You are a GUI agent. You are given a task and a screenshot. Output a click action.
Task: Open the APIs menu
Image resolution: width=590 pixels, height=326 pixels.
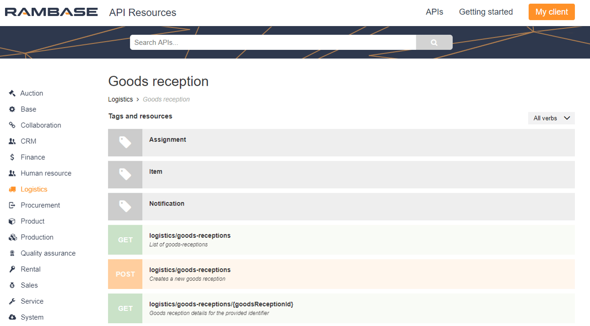click(x=435, y=12)
